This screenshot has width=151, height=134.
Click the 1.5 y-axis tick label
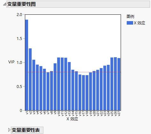click(19, 39)
